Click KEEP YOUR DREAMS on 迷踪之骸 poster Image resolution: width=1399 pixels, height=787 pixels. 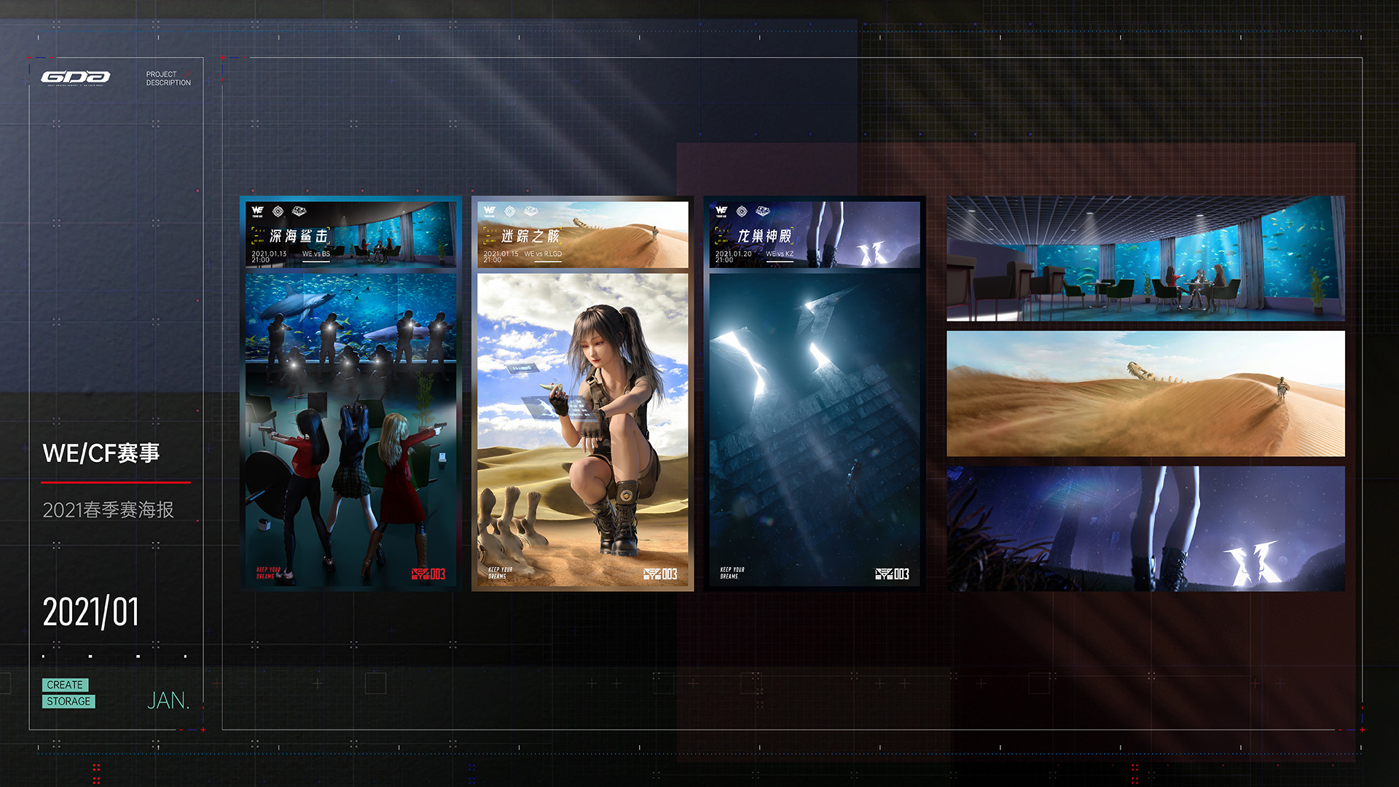click(x=500, y=573)
